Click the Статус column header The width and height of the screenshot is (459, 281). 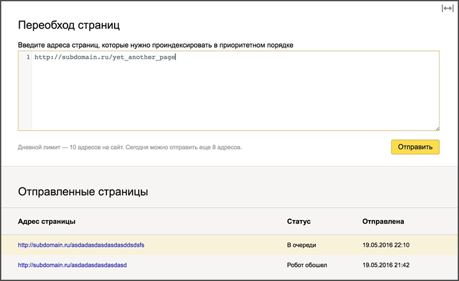(299, 222)
